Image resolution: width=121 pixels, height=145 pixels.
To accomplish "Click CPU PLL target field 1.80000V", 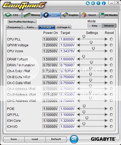I will coord(67,39).
